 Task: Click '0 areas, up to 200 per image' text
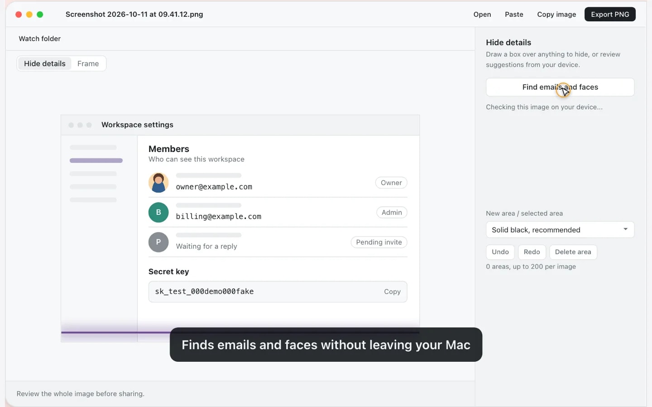[531, 267]
